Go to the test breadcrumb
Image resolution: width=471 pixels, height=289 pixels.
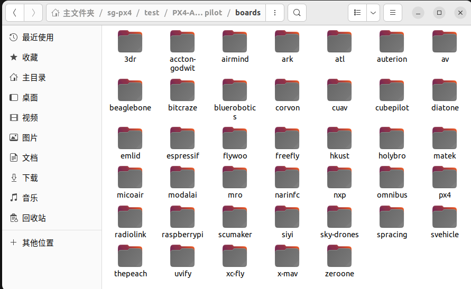coord(152,13)
